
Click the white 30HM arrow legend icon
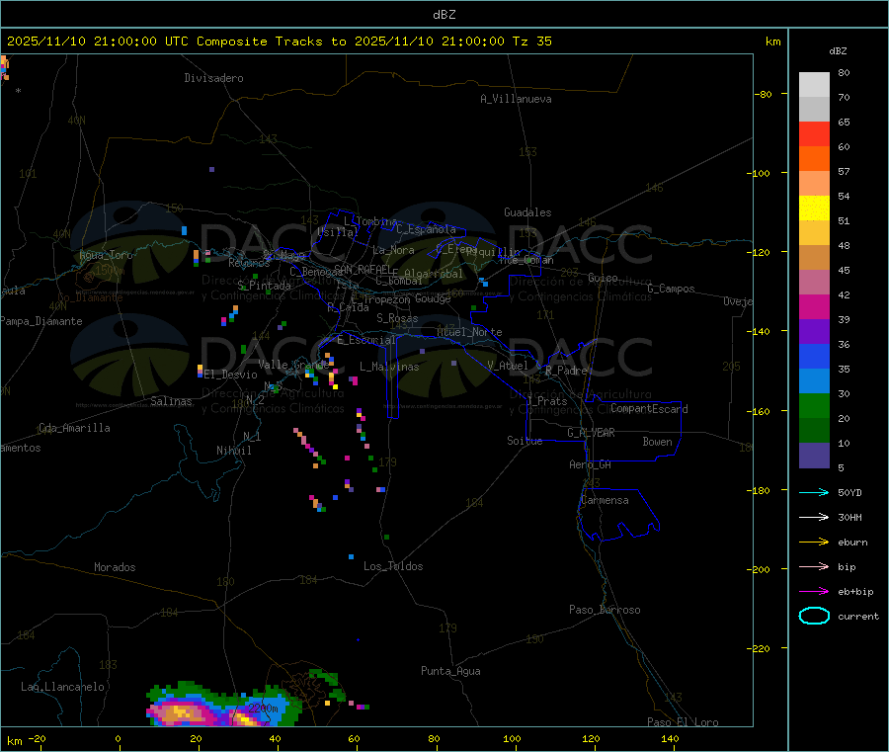coord(814,517)
